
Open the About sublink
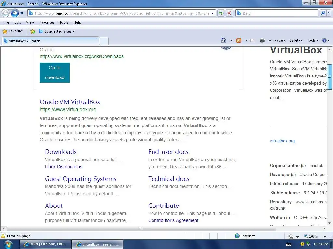click(x=54, y=206)
